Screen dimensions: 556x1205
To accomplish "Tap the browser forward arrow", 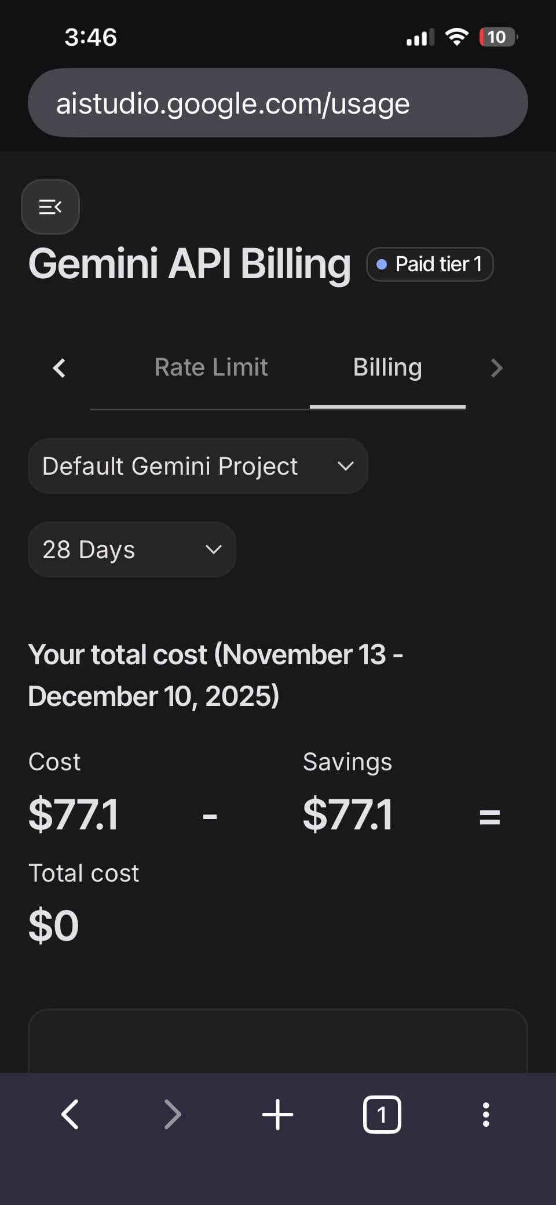I will click(x=173, y=1114).
